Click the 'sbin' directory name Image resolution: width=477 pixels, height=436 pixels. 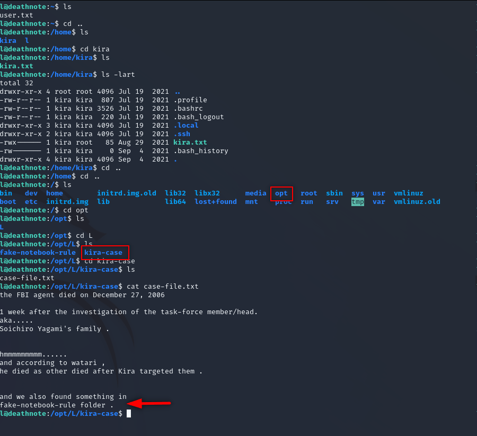point(334,193)
